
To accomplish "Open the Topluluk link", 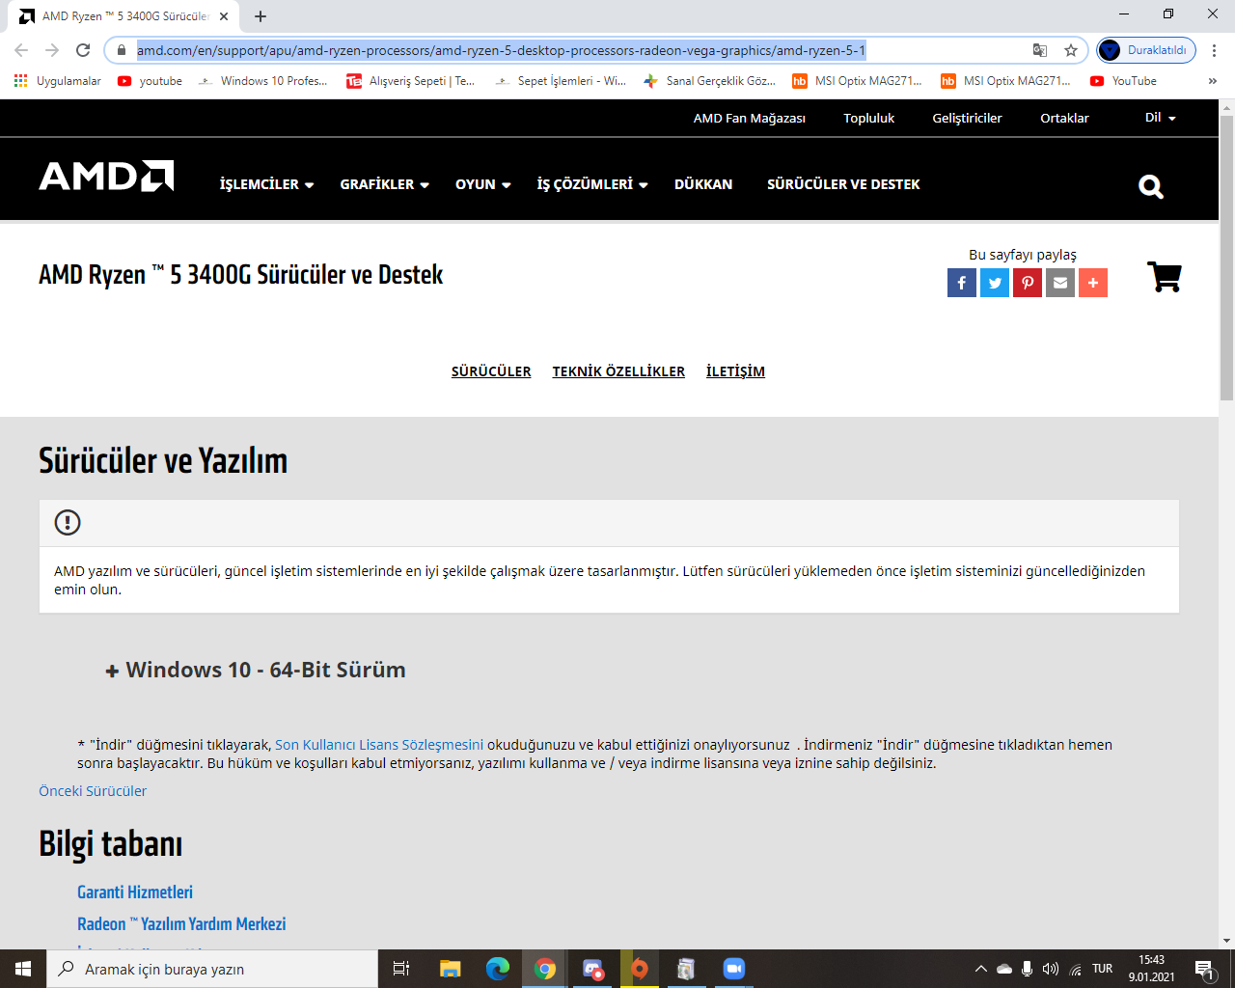I will (x=869, y=119).
